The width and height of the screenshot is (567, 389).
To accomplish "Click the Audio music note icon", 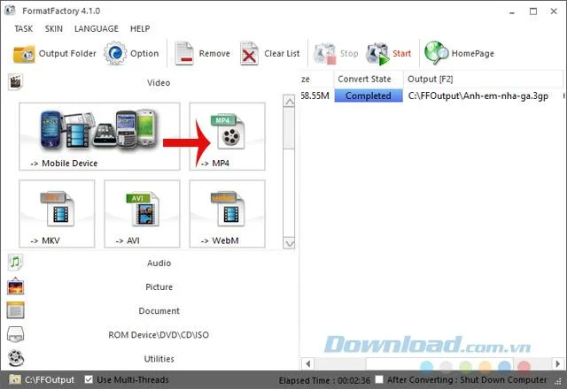I will pos(15,263).
